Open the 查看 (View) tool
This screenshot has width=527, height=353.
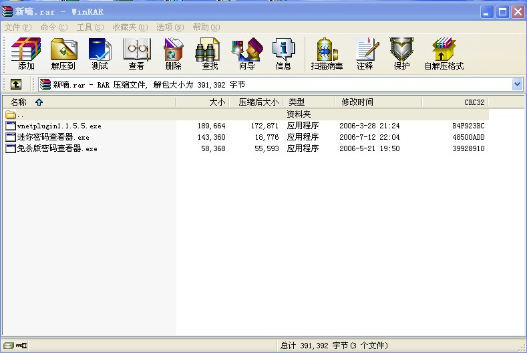coord(136,53)
